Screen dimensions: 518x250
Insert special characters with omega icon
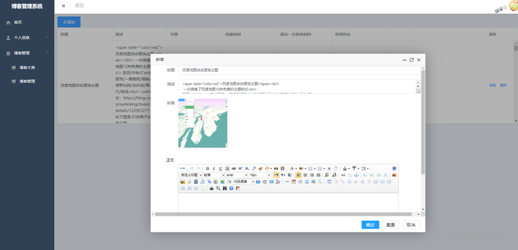point(307,182)
